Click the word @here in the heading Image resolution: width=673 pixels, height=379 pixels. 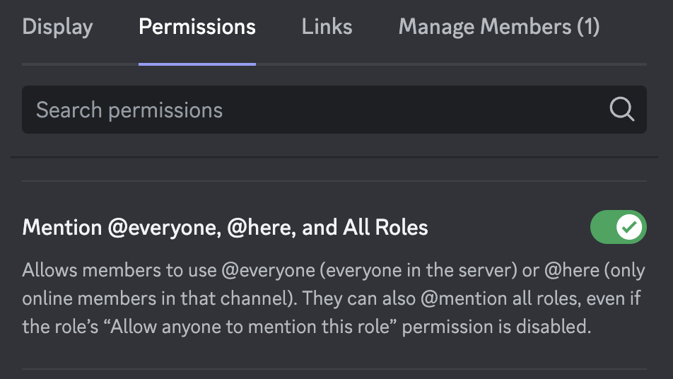(261, 228)
